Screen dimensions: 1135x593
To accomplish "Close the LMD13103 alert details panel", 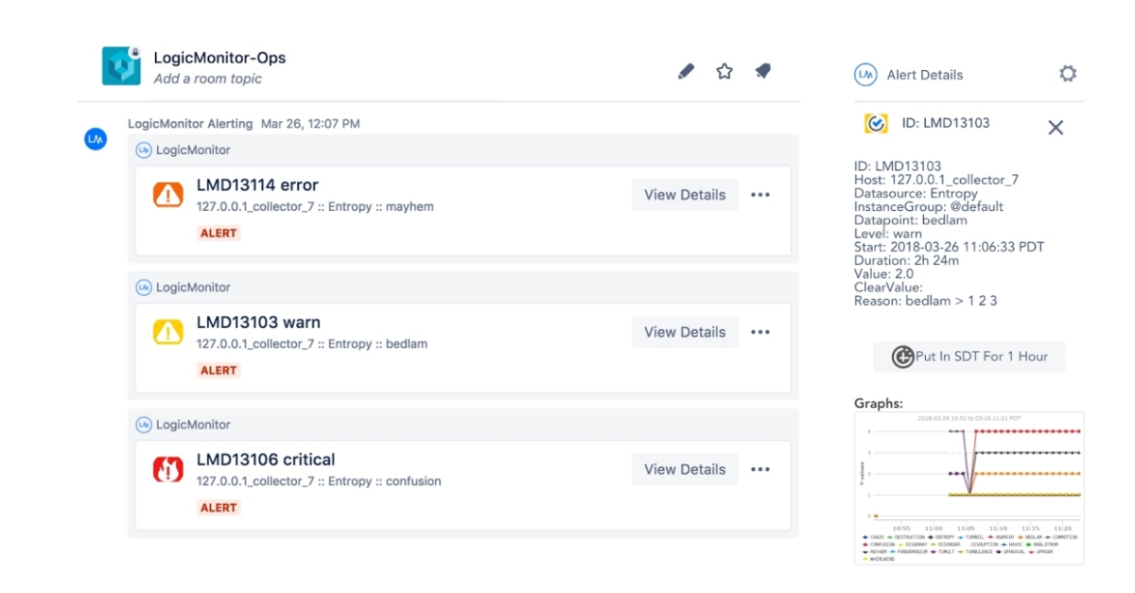I will tap(1056, 128).
